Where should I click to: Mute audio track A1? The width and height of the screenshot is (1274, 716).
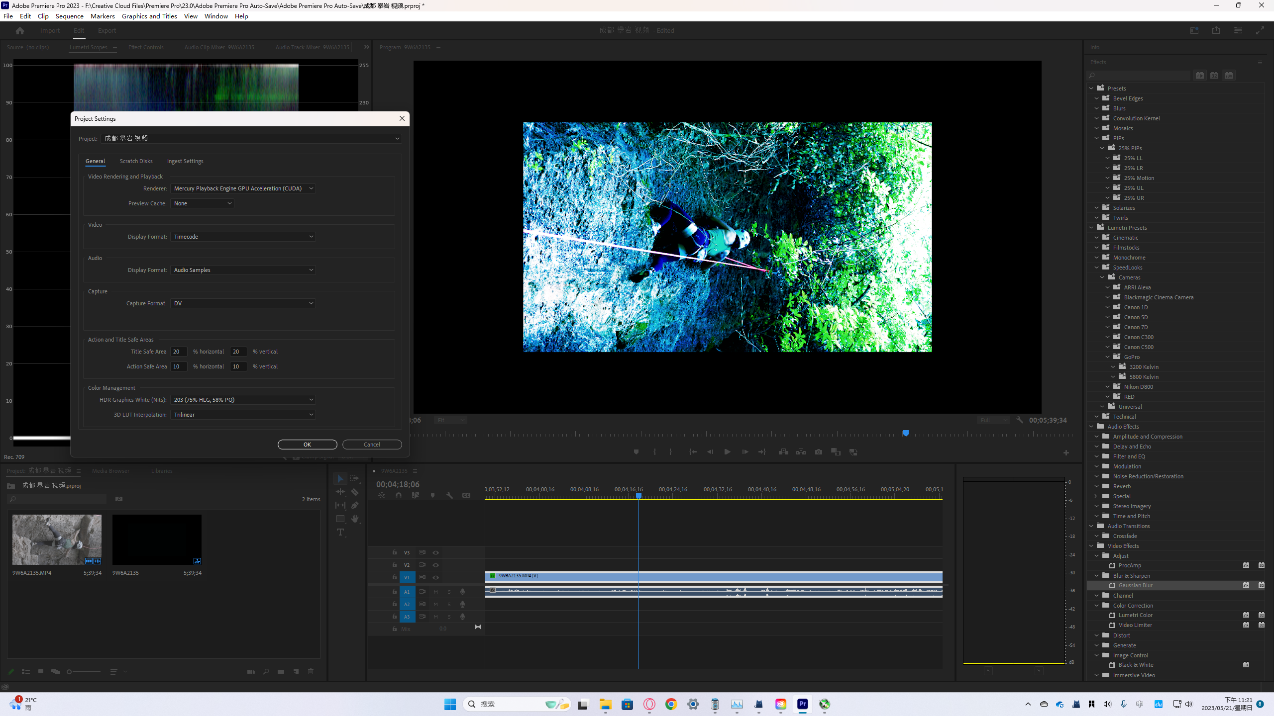tap(436, 592)
